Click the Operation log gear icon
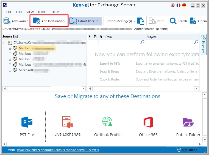Image resolution: width=209 pixels, height=155 pixels. click(193, 21)
